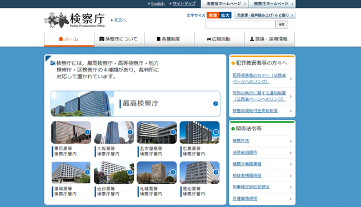This screenshot has width=361, height=207.
Task: Click chevron beside 法務省組織令
Action: (x=290, y=153)
